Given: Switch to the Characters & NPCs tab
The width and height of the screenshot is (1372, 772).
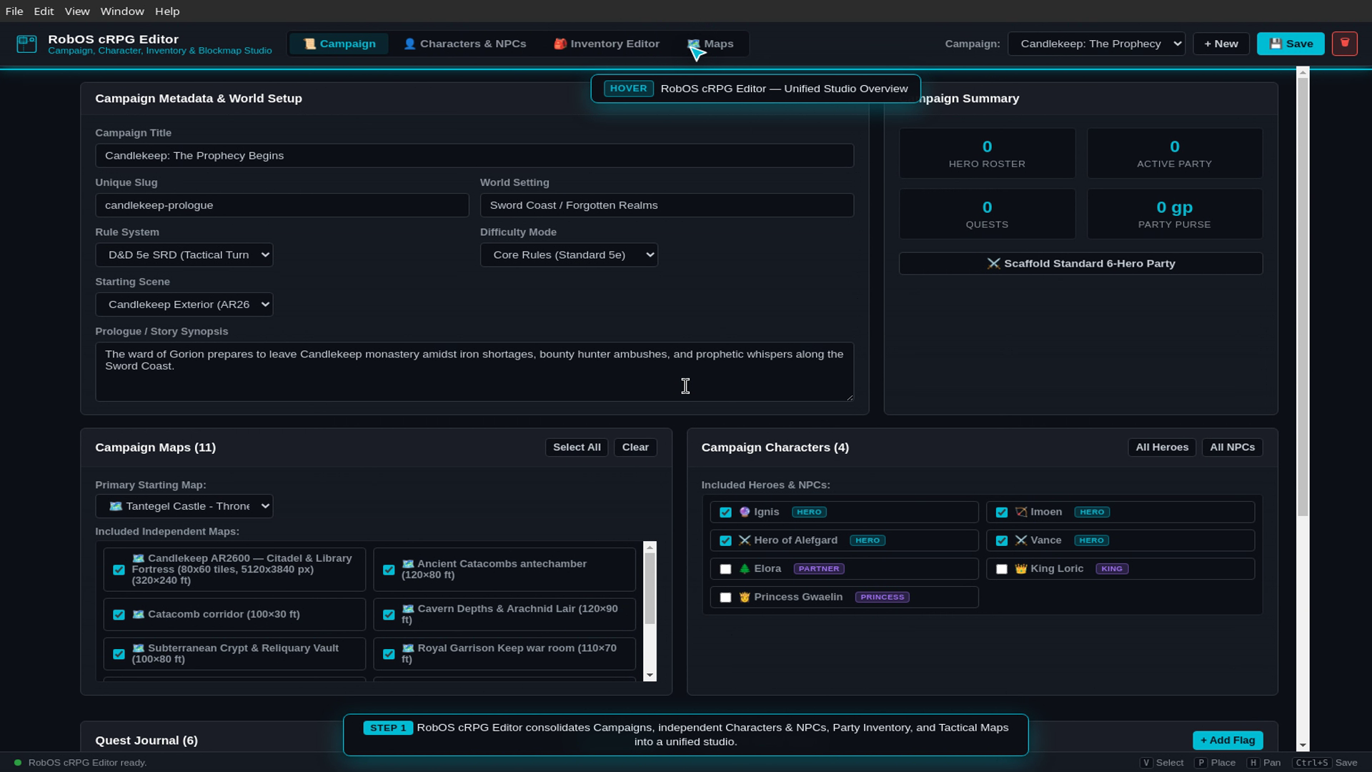Looking at the screenshot, I should [x=464, y=44].
